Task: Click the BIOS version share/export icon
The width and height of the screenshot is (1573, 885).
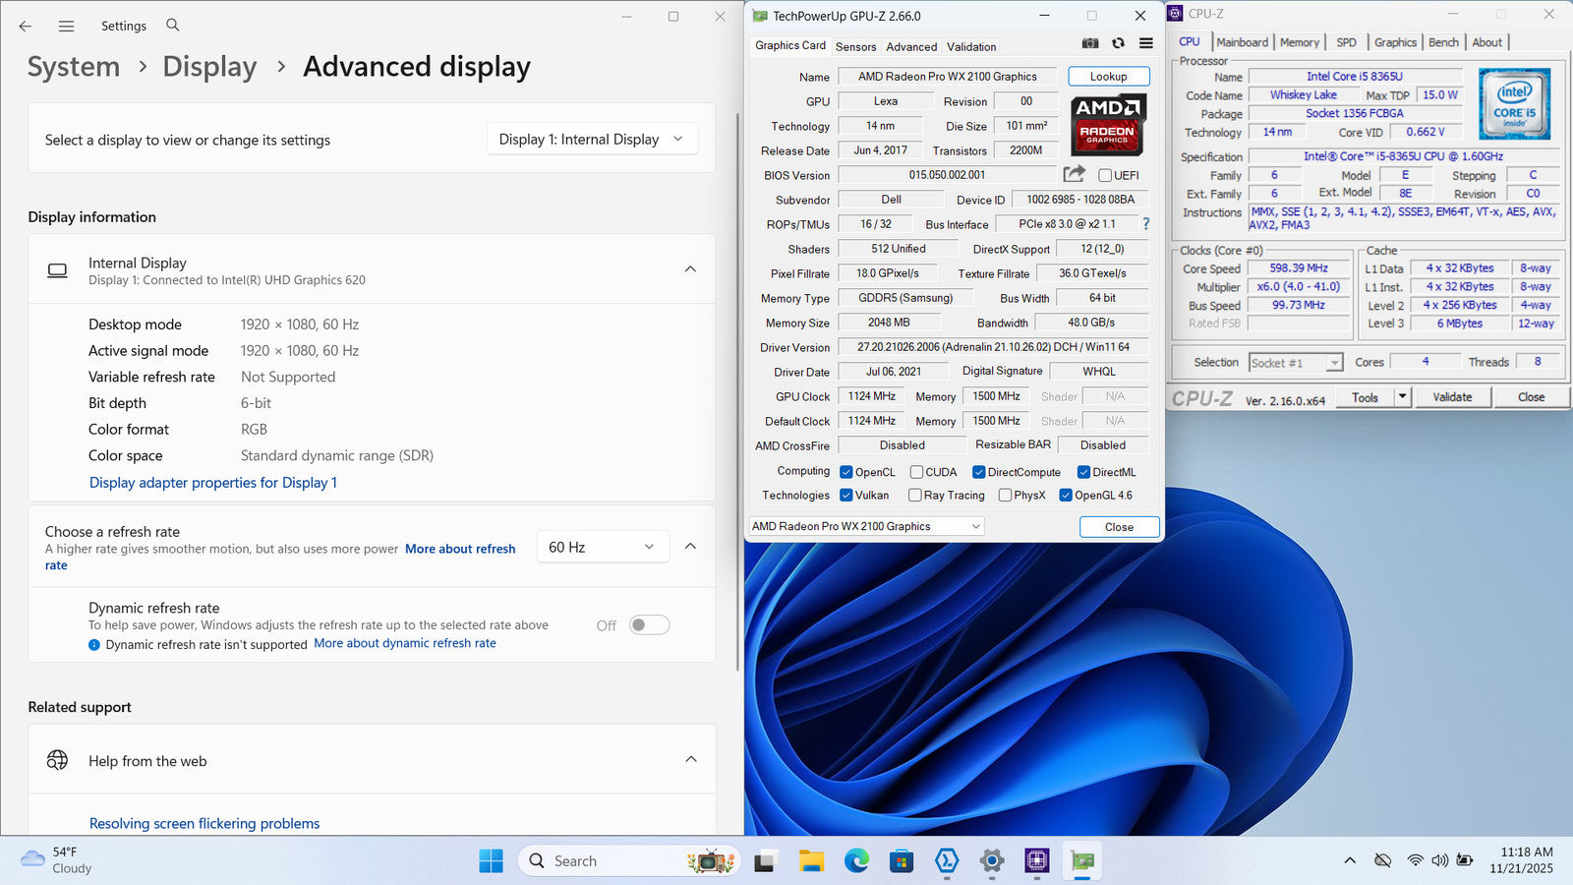Action: pyautogui.click(x=1074, y=174)
